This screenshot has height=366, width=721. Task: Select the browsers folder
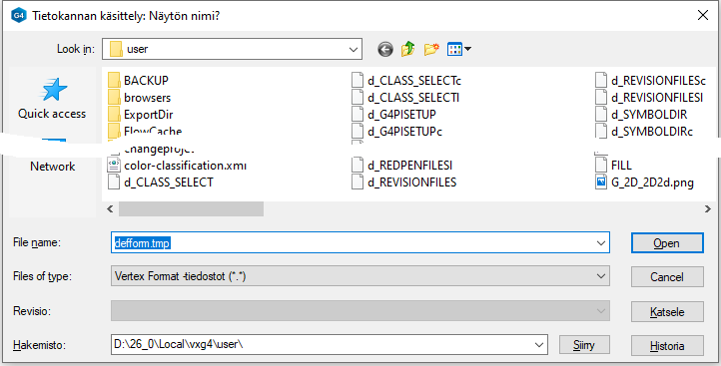pyautogui.click(x=140, y=98)
